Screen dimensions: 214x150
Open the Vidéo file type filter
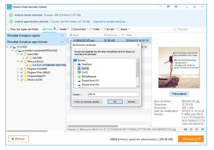click(96, 29)
